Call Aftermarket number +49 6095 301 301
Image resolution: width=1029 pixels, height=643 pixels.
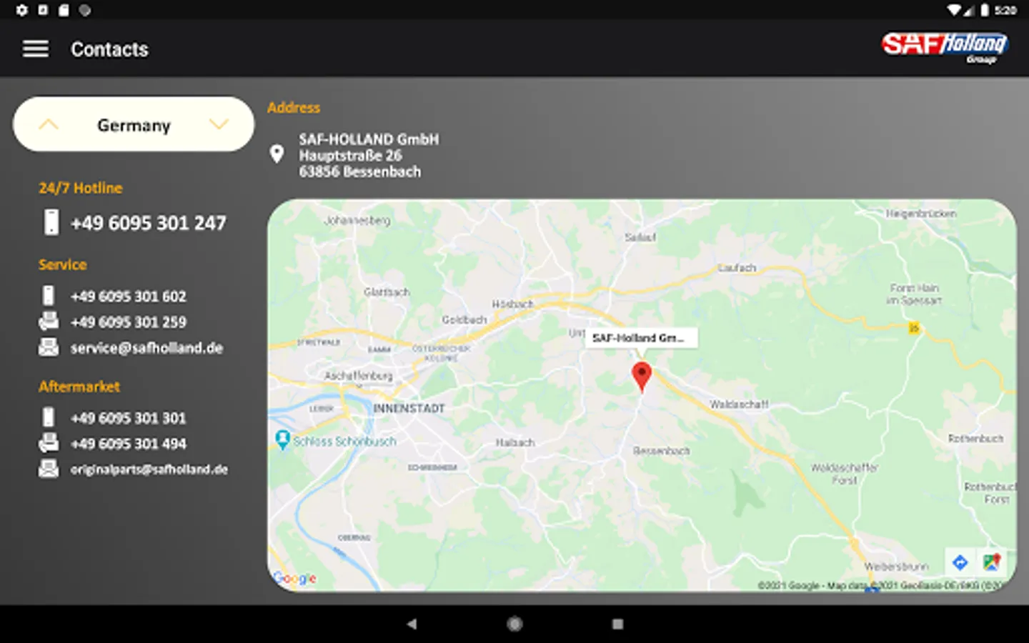[129, 418]
